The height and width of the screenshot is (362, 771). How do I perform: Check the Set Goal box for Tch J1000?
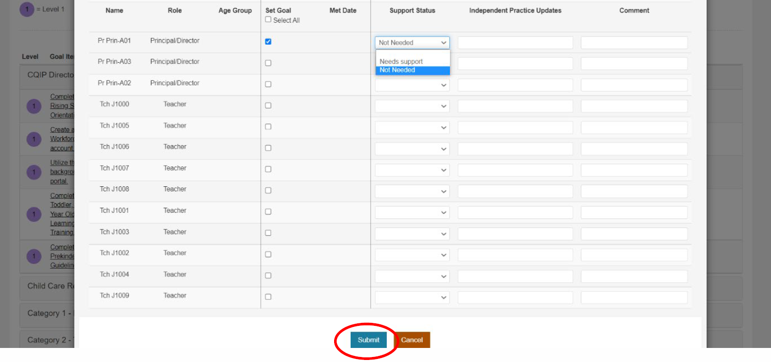[268, 105]
